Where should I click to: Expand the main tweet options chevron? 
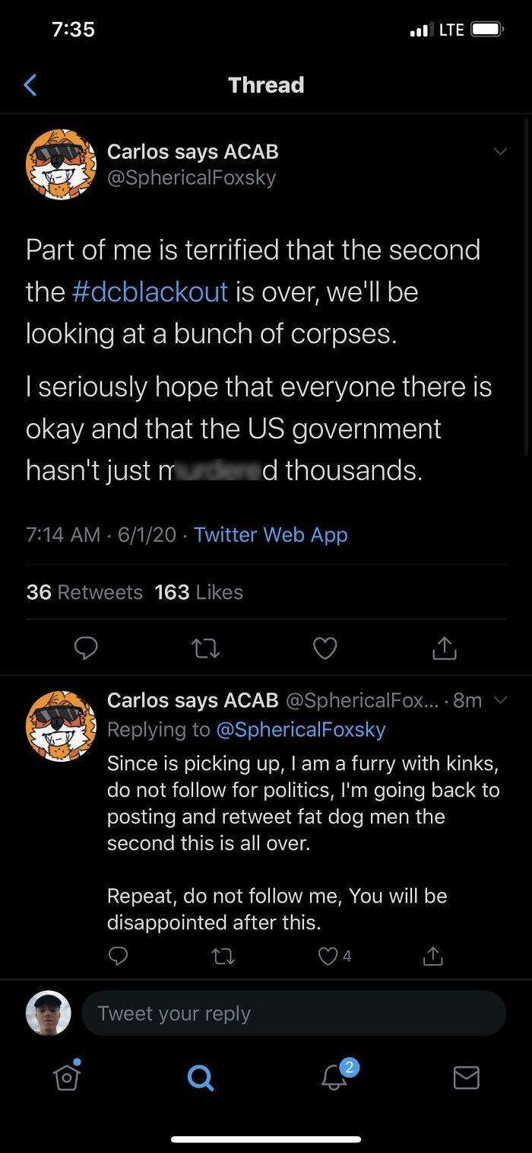point(500,151)
